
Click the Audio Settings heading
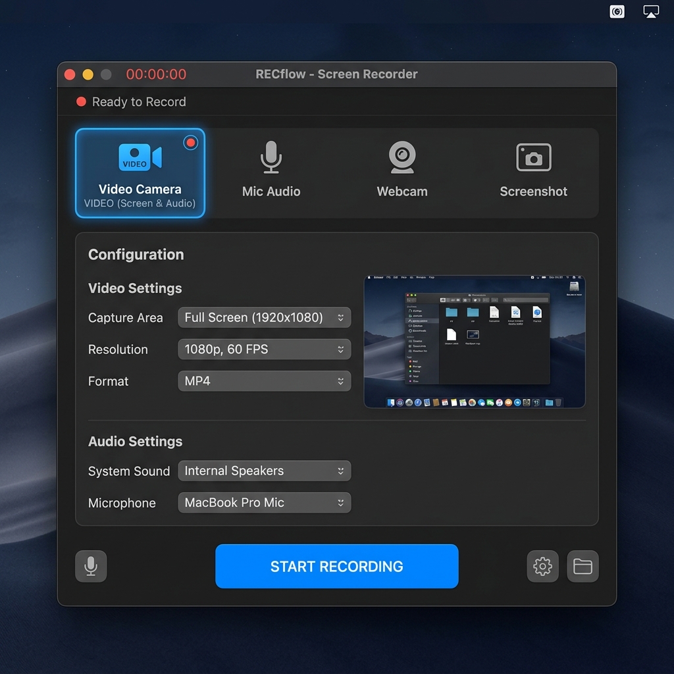[x=136, y=442]
